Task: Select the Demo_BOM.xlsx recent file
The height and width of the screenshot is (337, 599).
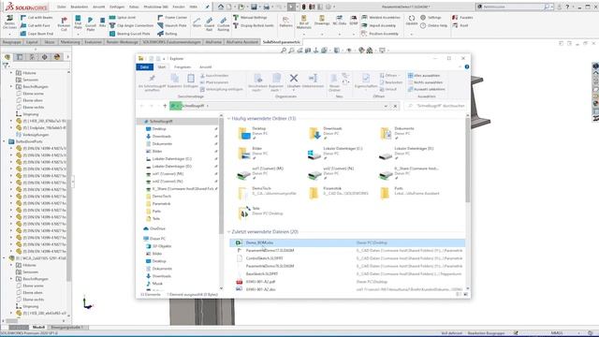Action: [347, 242]
